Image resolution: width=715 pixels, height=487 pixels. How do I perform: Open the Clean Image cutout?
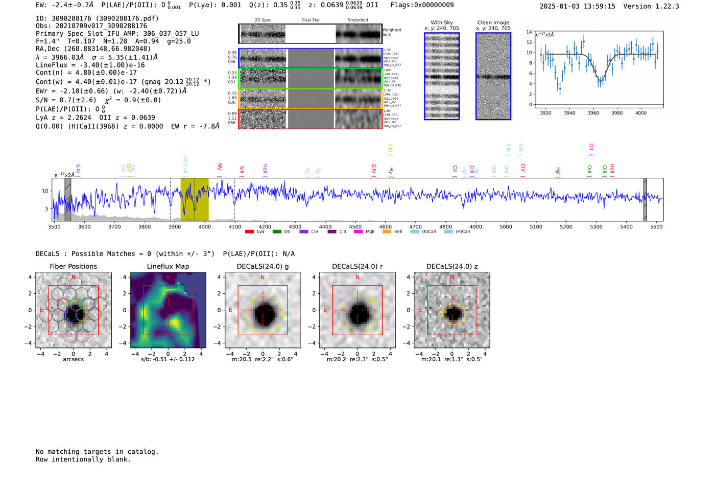click(x=493, y=76)
